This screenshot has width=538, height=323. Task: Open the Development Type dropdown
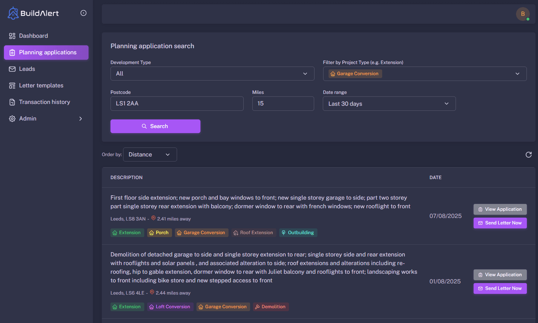click(212, 73)
